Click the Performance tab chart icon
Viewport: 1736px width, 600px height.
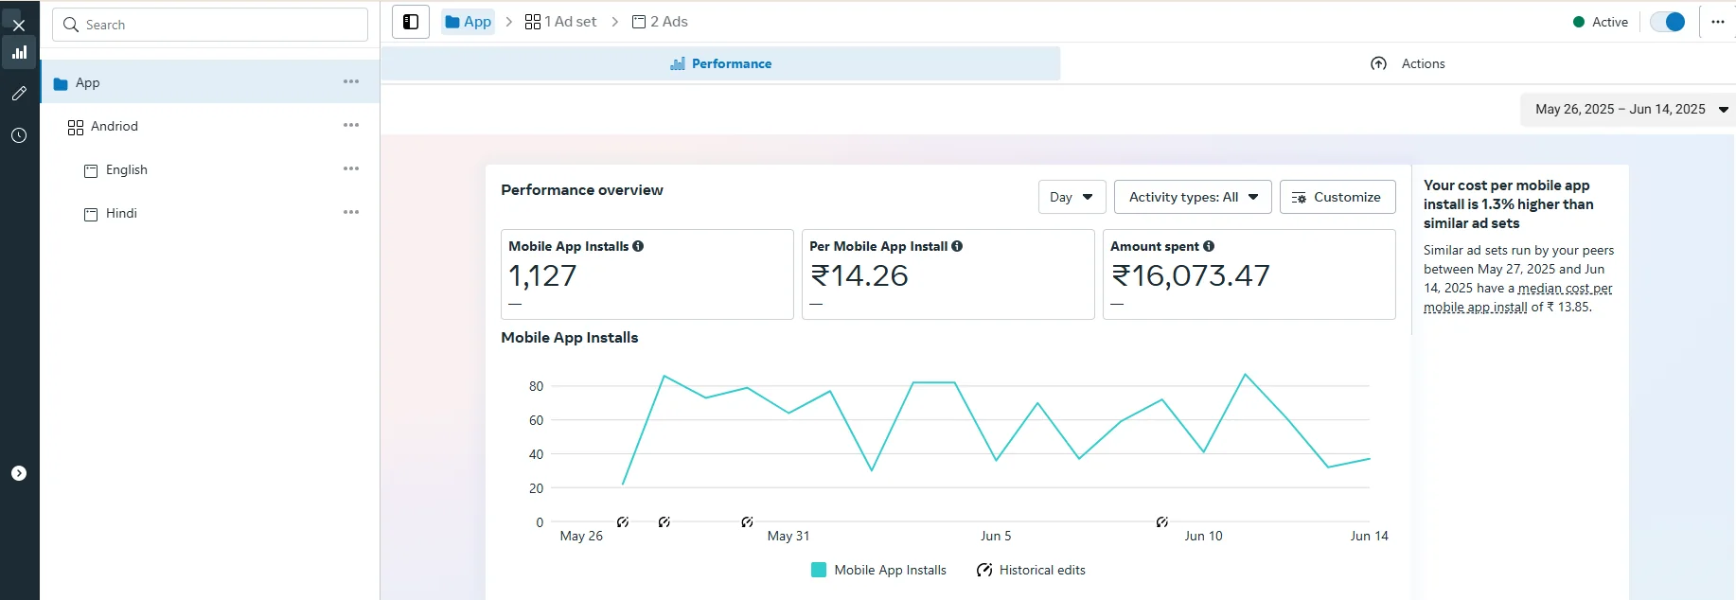[678, 63]
